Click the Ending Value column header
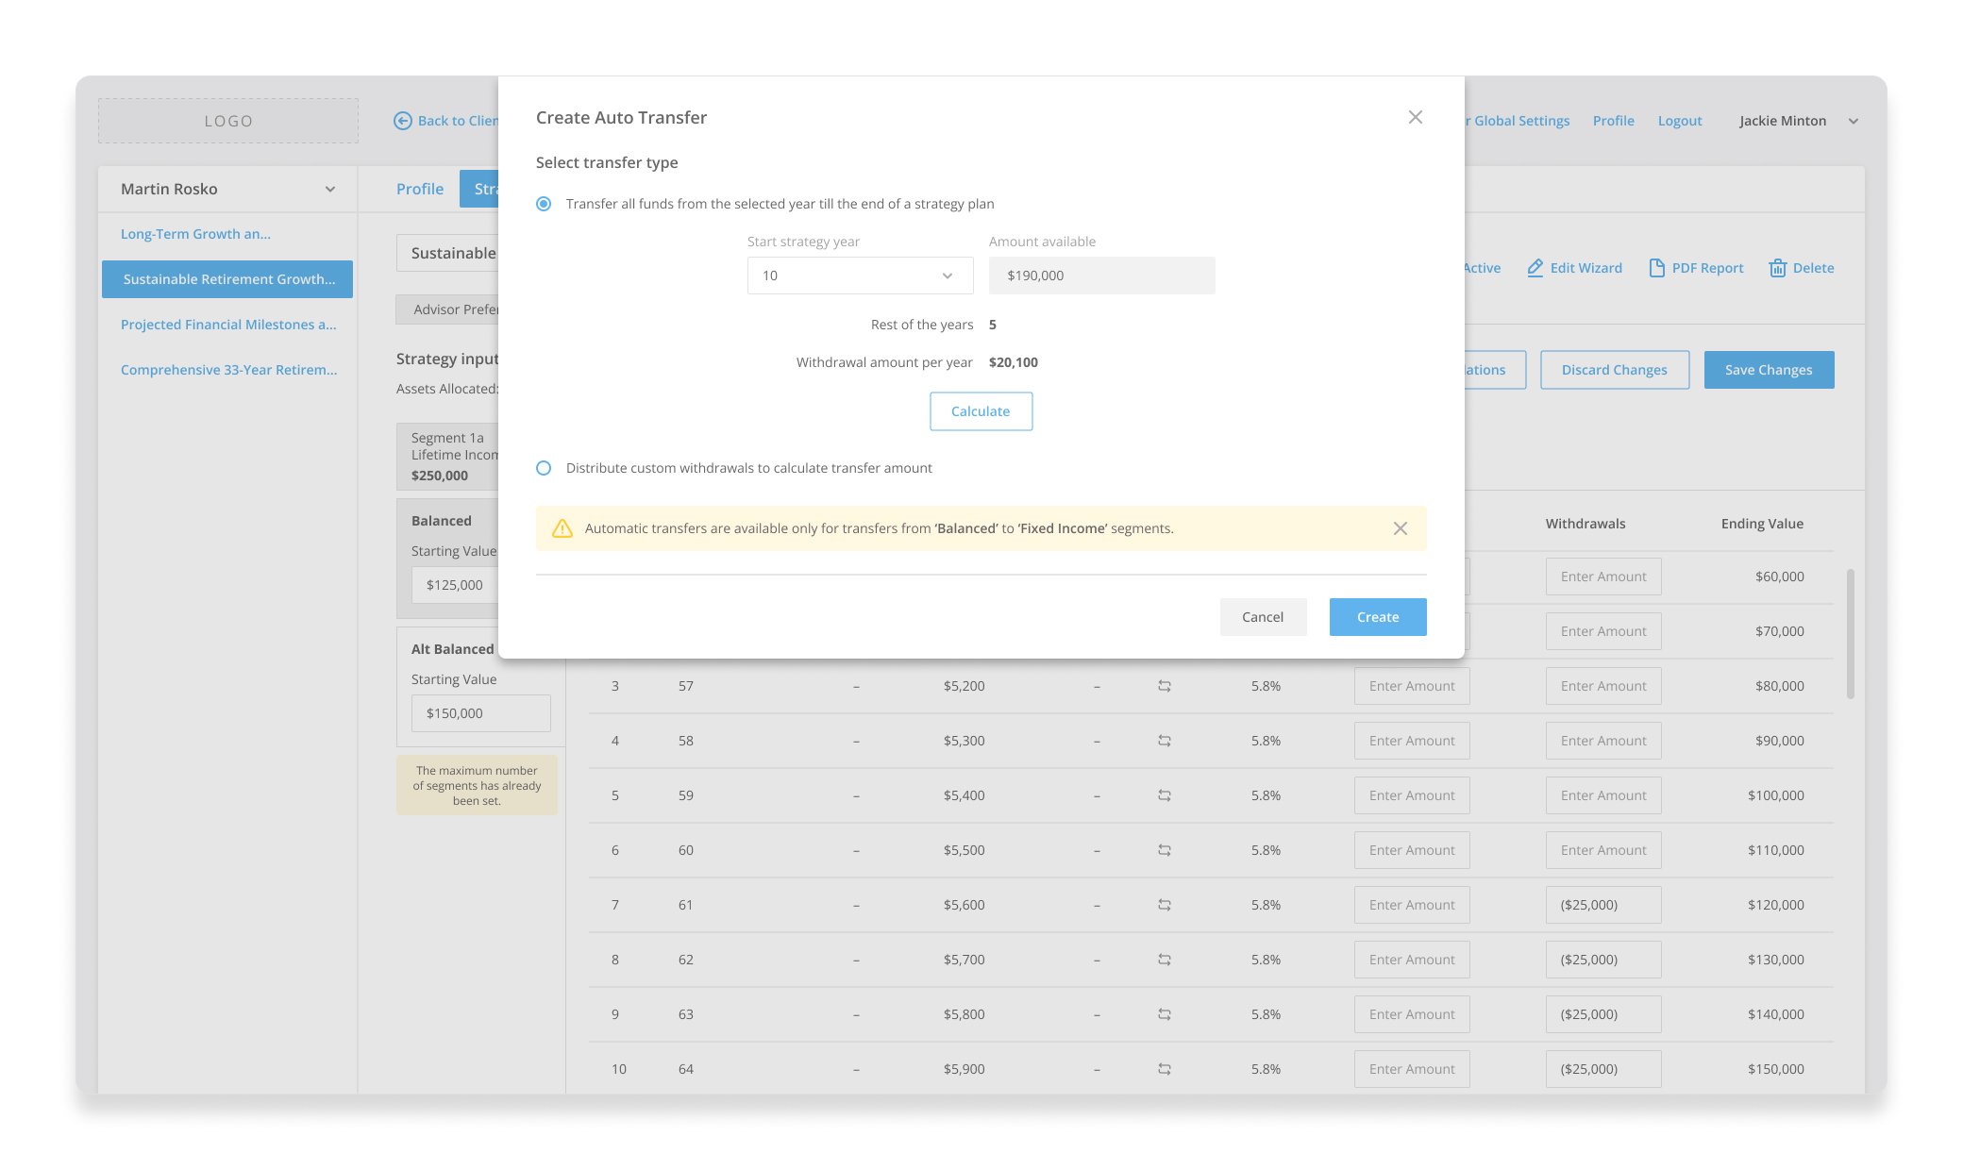The width and height of the screenshot is (1963, 1170). coord(1762,524)
